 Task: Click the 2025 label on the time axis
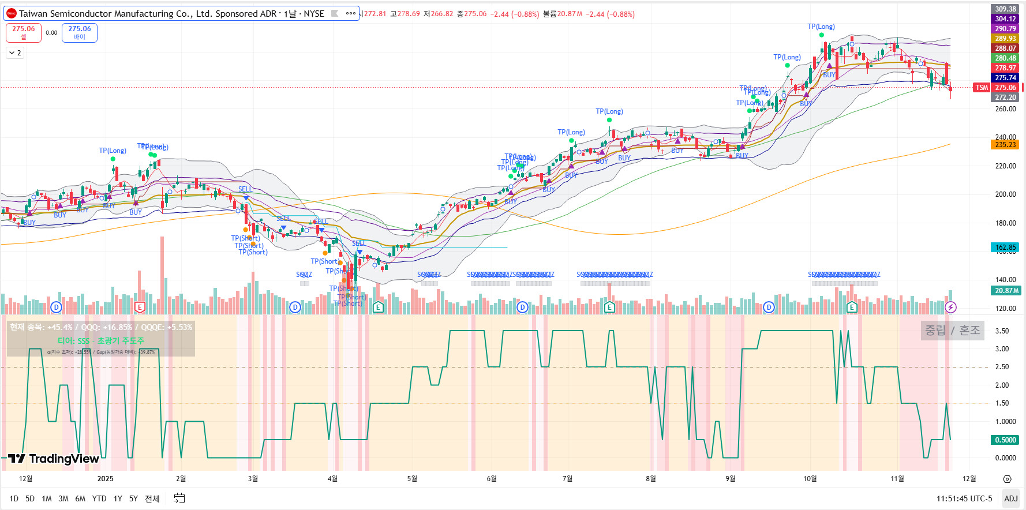(x=106, y=479)
